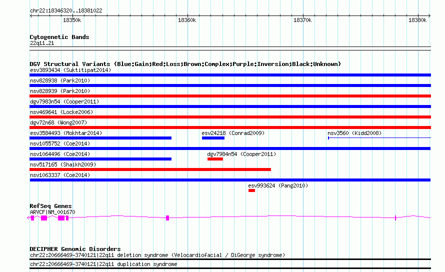The height and width of the screenshot is (272, 445).
Task: Open the esv3893434 (Suktitipat2014) label
Action: click(x=70, y=70)
